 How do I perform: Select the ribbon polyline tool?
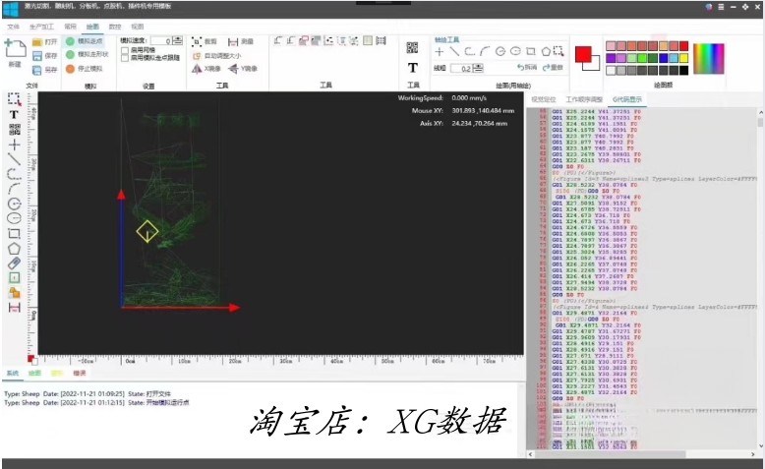[469, 51]
